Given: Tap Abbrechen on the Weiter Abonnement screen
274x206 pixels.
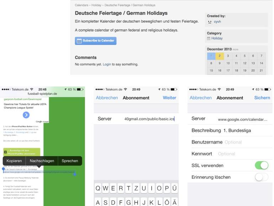Looking at the screenshot, I should 107,98.
